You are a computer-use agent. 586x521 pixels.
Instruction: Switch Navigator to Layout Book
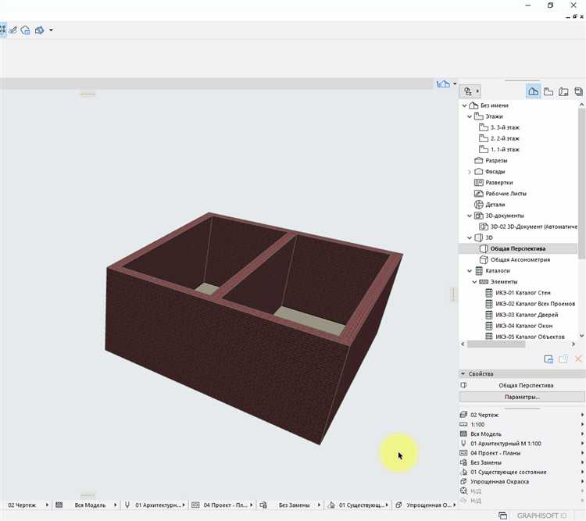click(563, 91)
